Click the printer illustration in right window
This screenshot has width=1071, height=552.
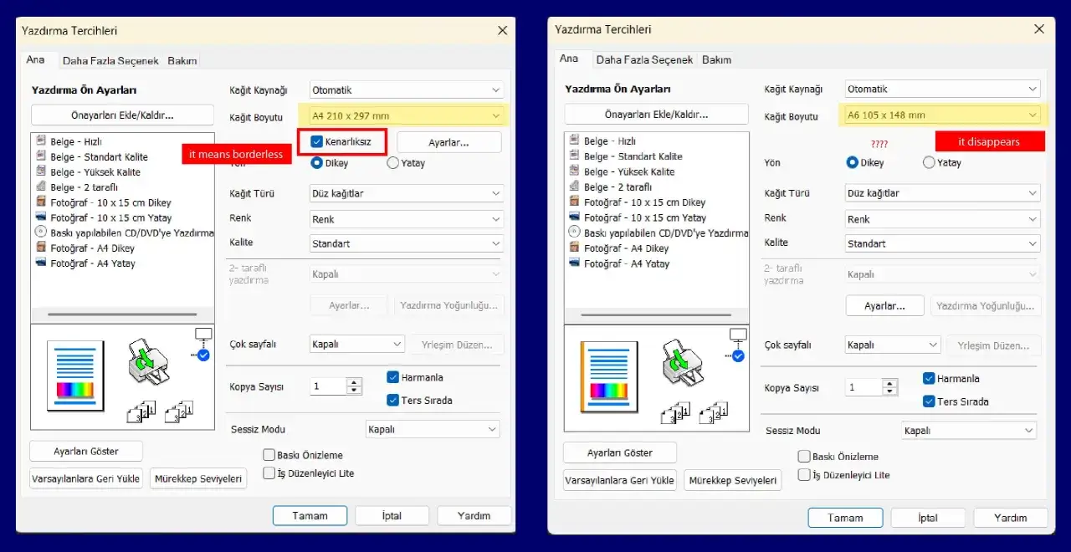683,361
